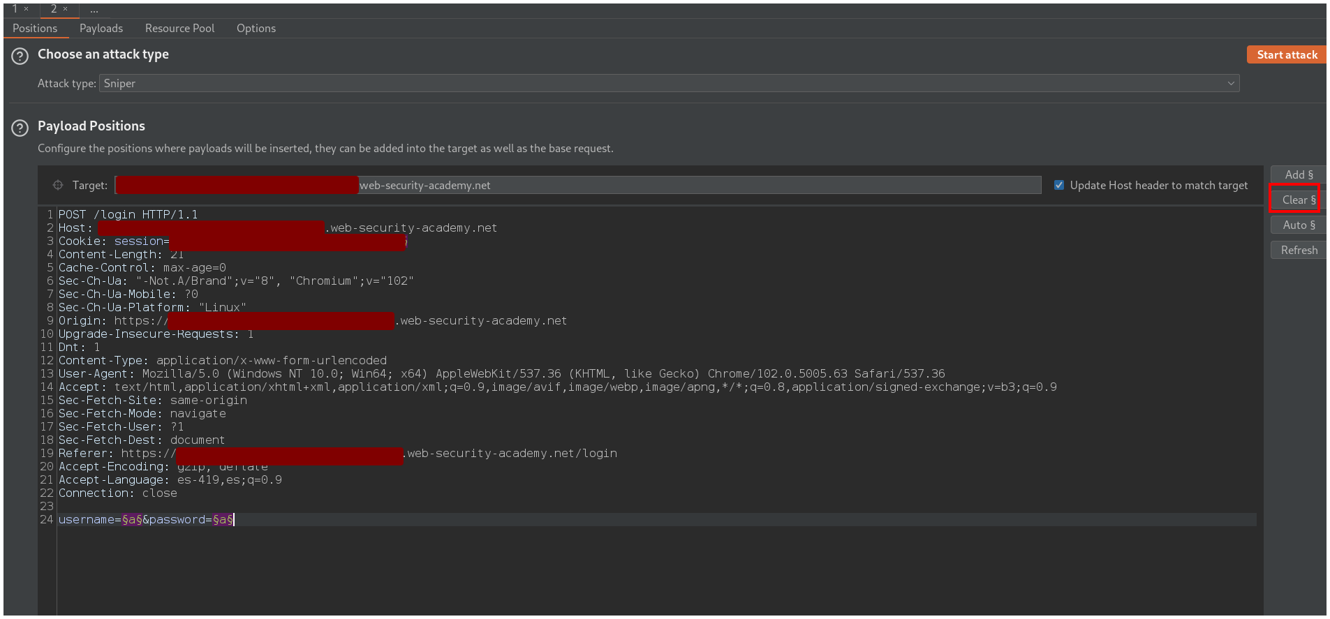Click help icon beside Payload Positions heading
The width and height of the screenshot is (1330, 619).
click(20, 128)
